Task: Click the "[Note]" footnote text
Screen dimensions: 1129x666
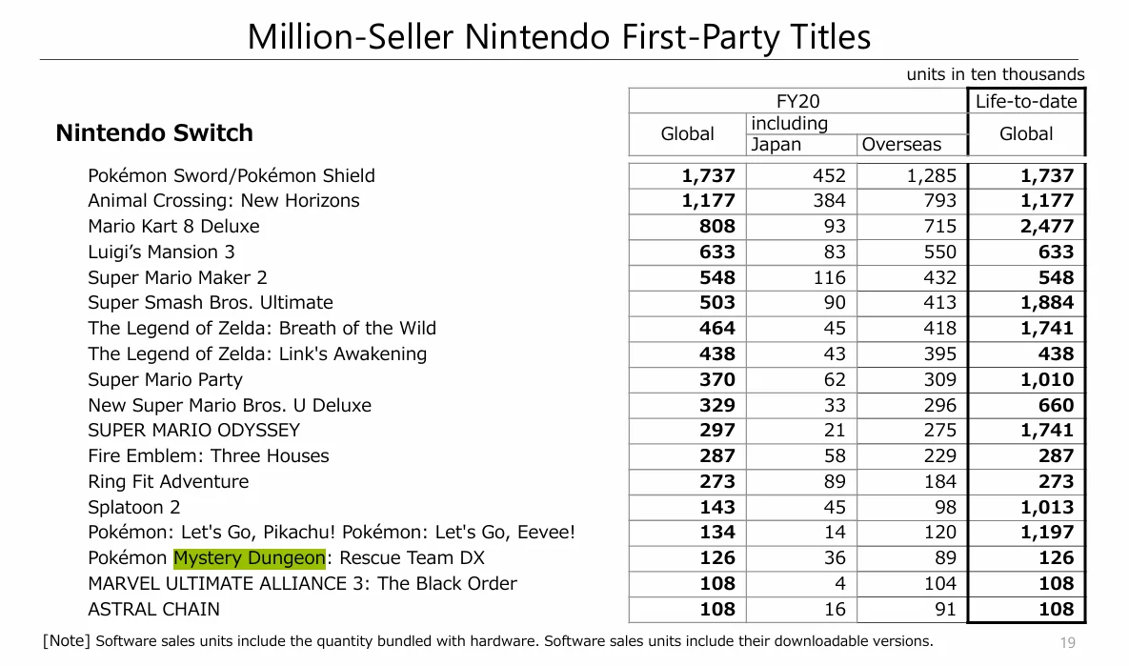Action: click(x=67, y=641)
